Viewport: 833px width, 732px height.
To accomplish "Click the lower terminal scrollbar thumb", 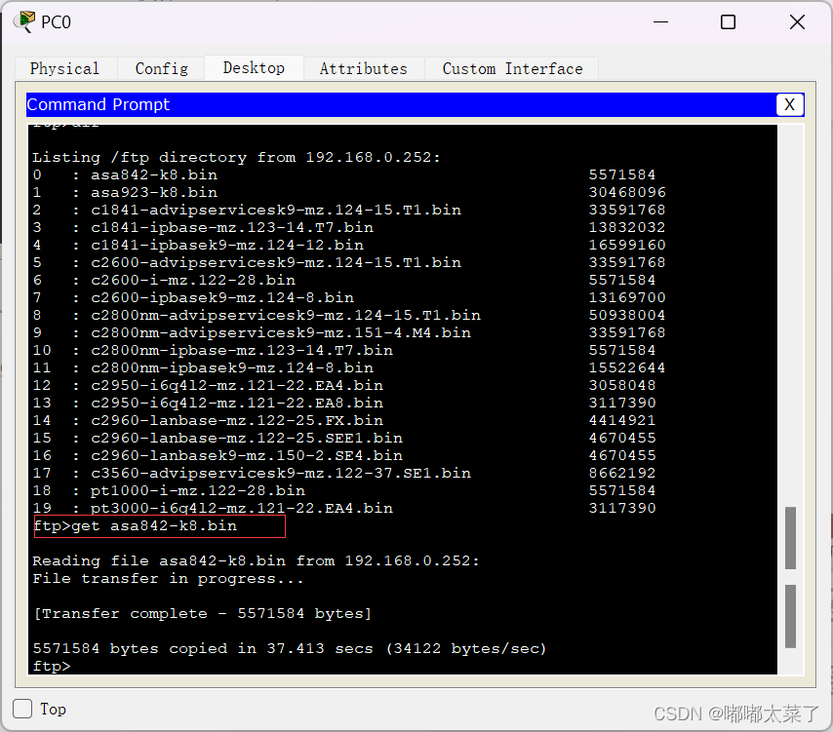I will 790,616.
